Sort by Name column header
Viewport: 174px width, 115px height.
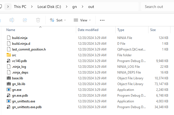tap(11, 30)
